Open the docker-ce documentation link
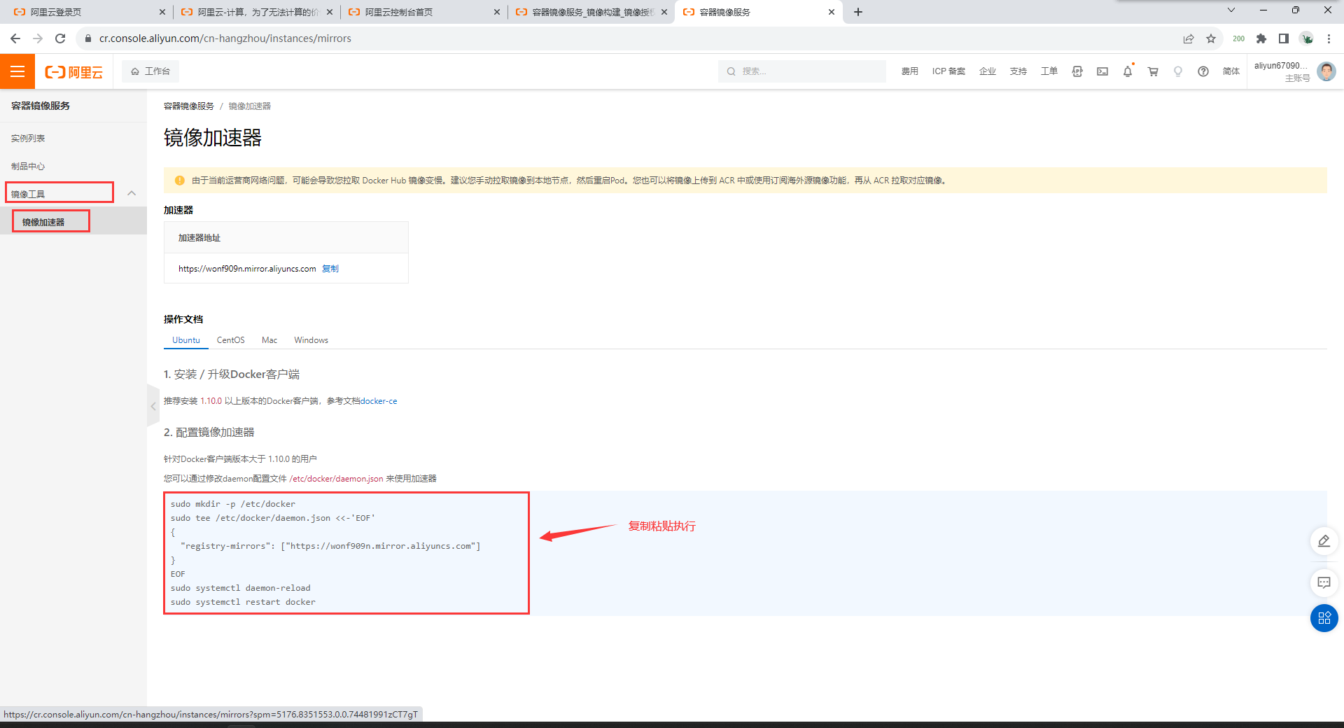The width and height of the screenshot is (1344, 728). (379, 401)
